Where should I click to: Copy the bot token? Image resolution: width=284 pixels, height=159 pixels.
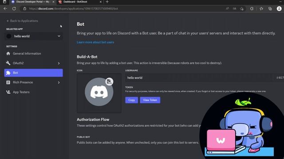[x=131, y=100]
